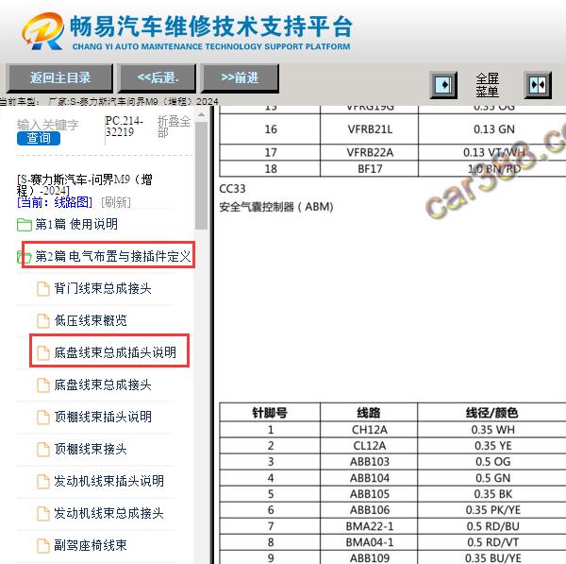This screenshot has width=566, height=564.
Task: Click the ABB103 circuit cell
Action: point(369,462)
